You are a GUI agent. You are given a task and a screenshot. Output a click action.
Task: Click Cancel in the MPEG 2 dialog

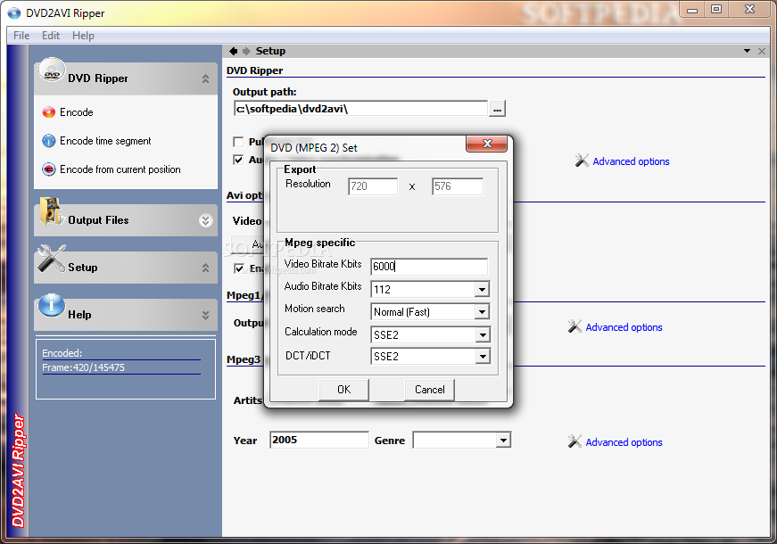click(x=430, y=390)
